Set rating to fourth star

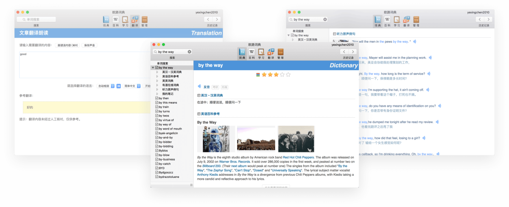coord(282,75)
